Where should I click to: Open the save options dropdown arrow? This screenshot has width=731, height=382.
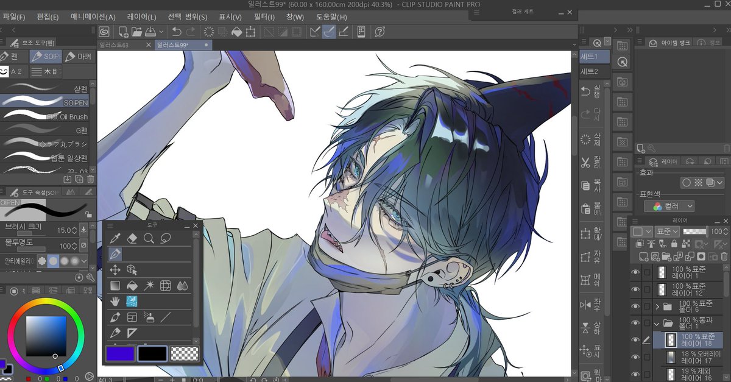161,32
